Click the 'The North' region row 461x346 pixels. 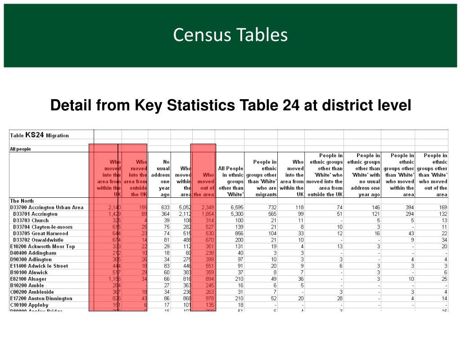[22, 200]
